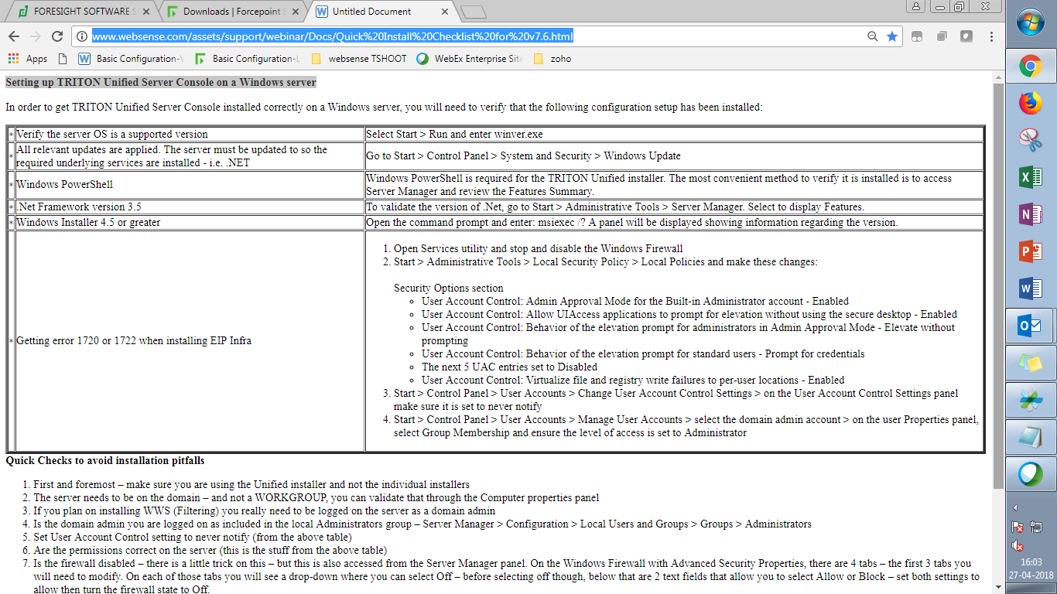Open WebEx Enterprise Site bookmark
The width and height of the screenshot is (1057, 594).
[x=470, y=59]
